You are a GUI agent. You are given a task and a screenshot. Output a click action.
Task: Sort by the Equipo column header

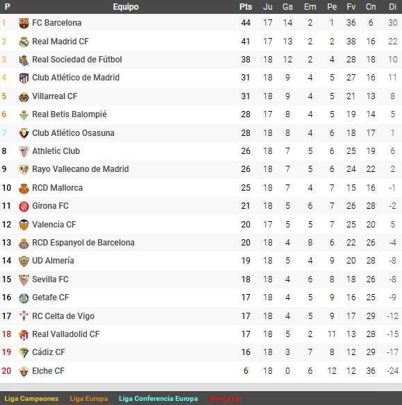click(126, 7)
